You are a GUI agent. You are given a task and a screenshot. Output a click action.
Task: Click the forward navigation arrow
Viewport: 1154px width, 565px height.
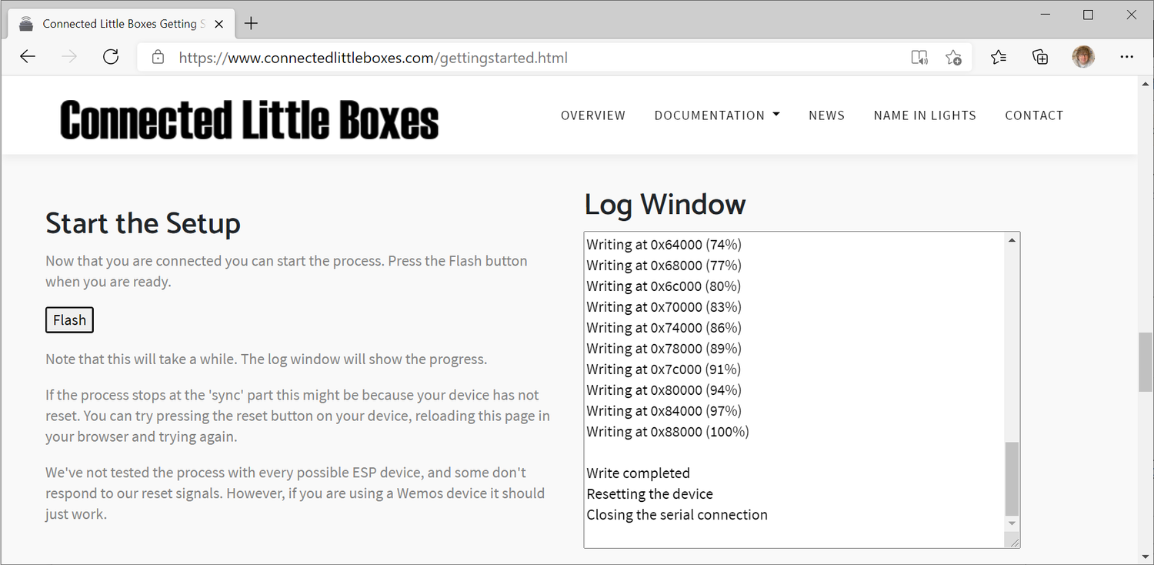pos(69,57)
